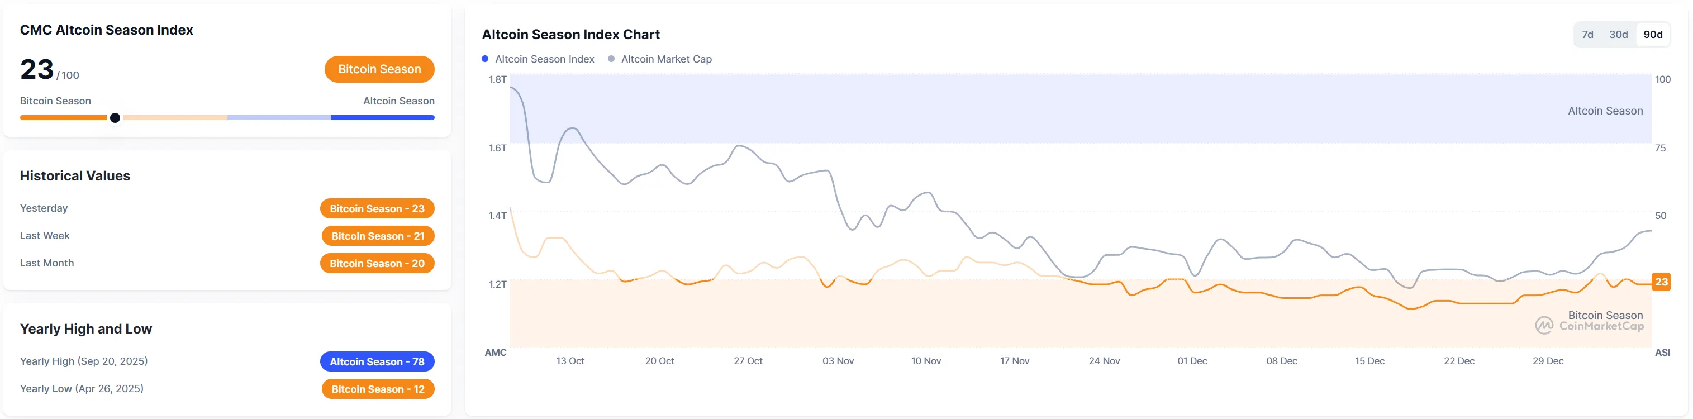Click the CoinMarketCap watermark logo icon

click(x=1544, y=325)
